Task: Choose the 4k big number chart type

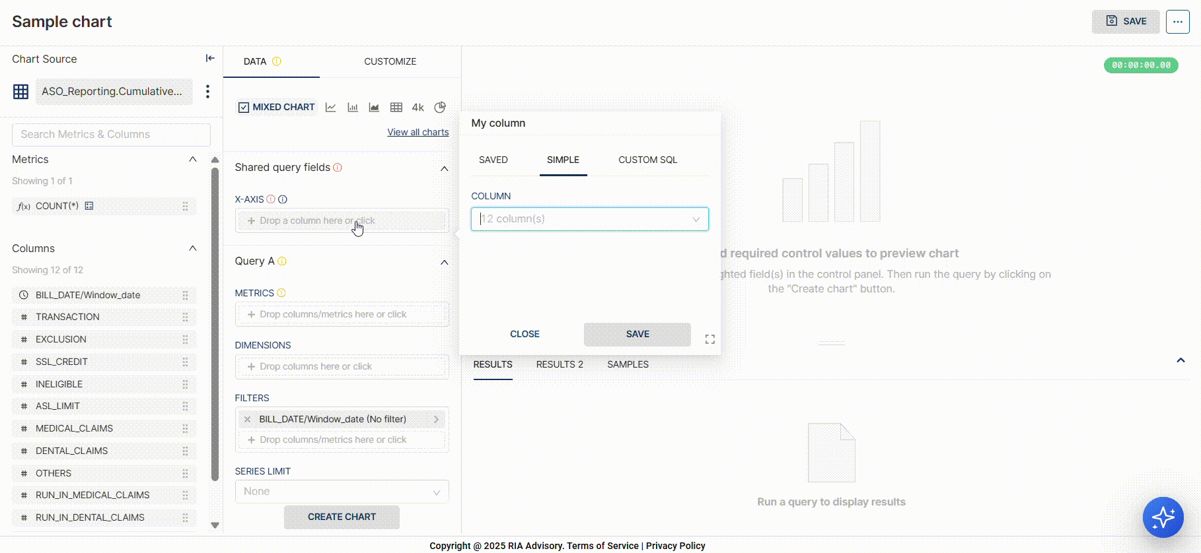Action: pos(418,108)
